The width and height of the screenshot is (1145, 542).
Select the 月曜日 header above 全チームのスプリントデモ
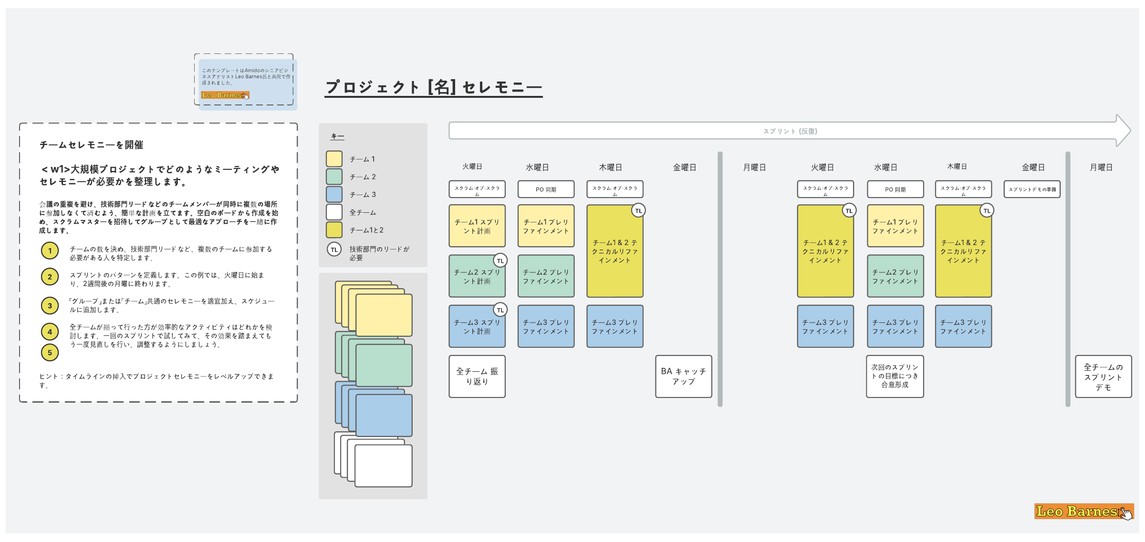coord(1101,167)
